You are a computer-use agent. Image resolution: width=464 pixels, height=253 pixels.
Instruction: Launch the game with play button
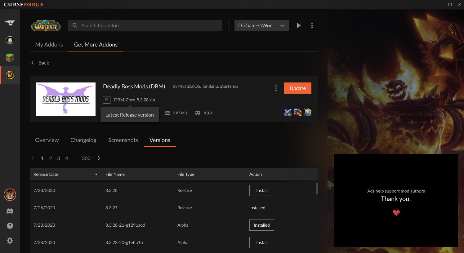pyautogui.click(x=298, y=25)
